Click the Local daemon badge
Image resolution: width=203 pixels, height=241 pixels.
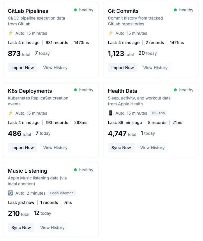click(62, 193)
